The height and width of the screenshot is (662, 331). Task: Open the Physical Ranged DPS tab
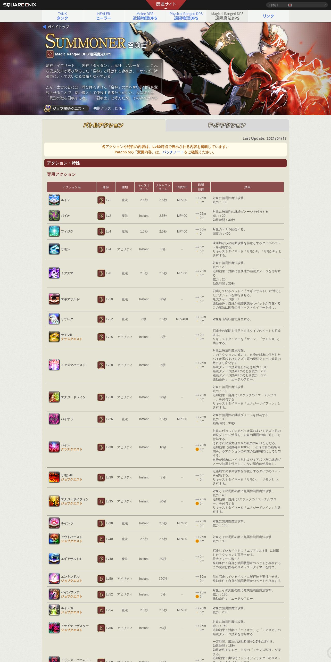tap(186, 16)
